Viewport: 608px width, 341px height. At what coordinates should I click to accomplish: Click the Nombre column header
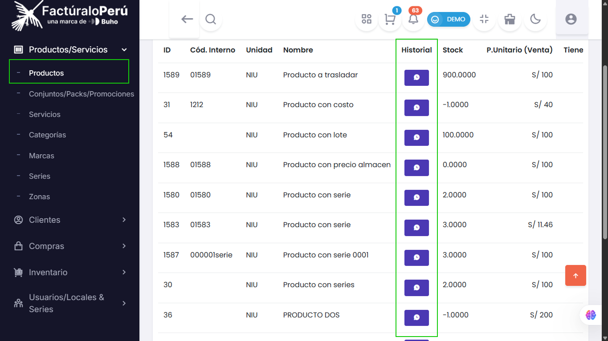(298, 50)
